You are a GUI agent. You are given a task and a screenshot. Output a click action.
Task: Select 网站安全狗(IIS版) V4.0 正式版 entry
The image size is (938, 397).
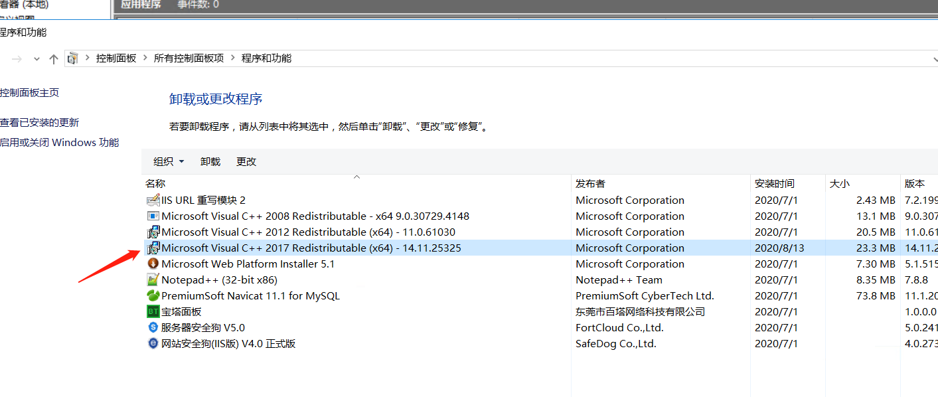[x=228, y=343]
